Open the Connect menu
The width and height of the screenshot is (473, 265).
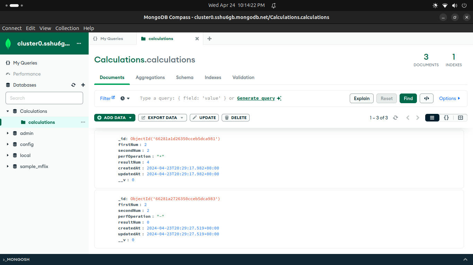tap(12, 28)
